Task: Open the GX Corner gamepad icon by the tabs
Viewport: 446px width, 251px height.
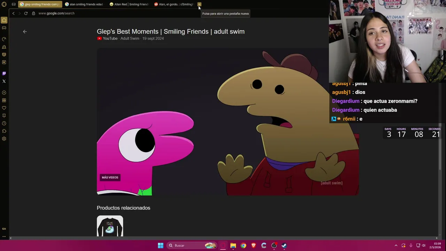Action: (x=13, y=4)
